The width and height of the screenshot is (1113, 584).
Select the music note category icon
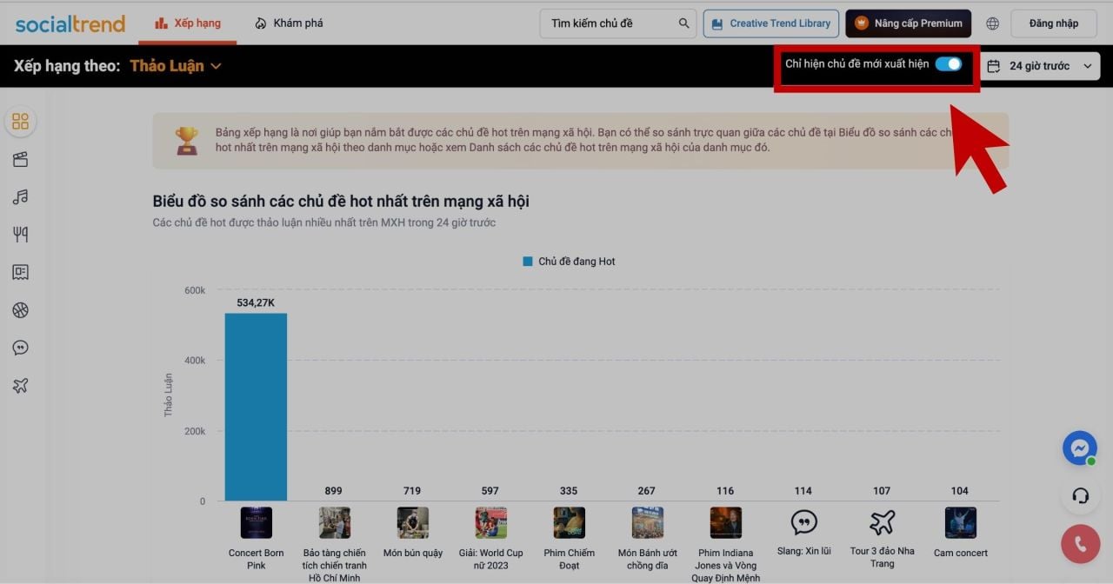tap(20, 197)
